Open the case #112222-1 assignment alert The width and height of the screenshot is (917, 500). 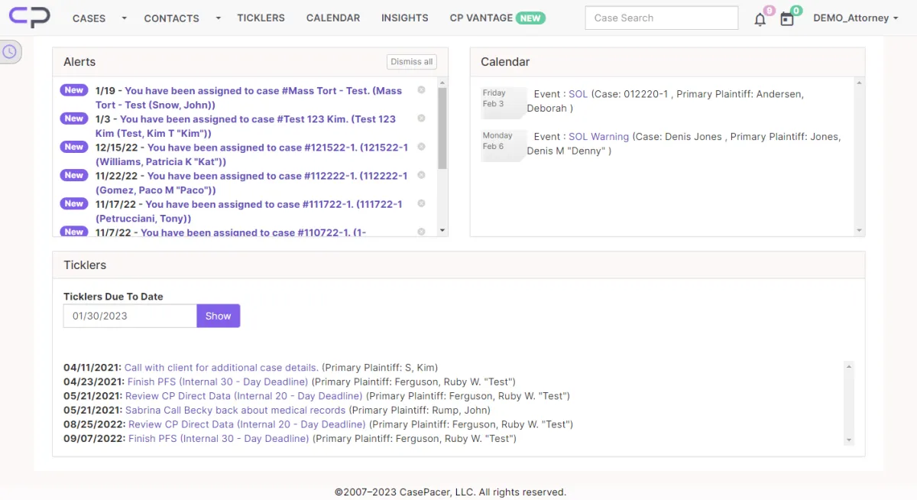point(251,182)
